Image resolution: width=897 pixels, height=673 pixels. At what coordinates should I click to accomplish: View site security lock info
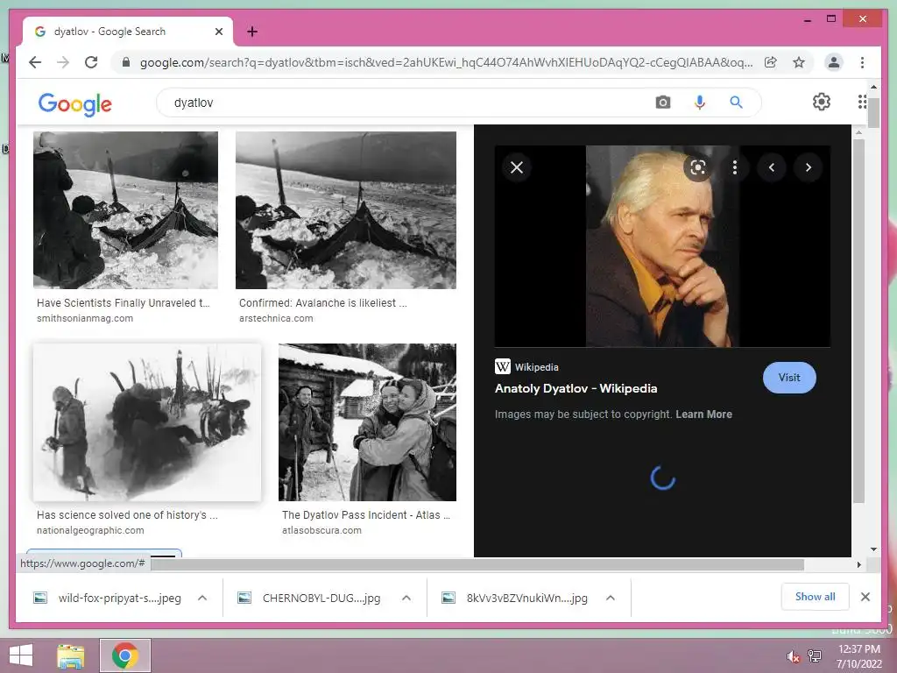(x=126, y=62)
